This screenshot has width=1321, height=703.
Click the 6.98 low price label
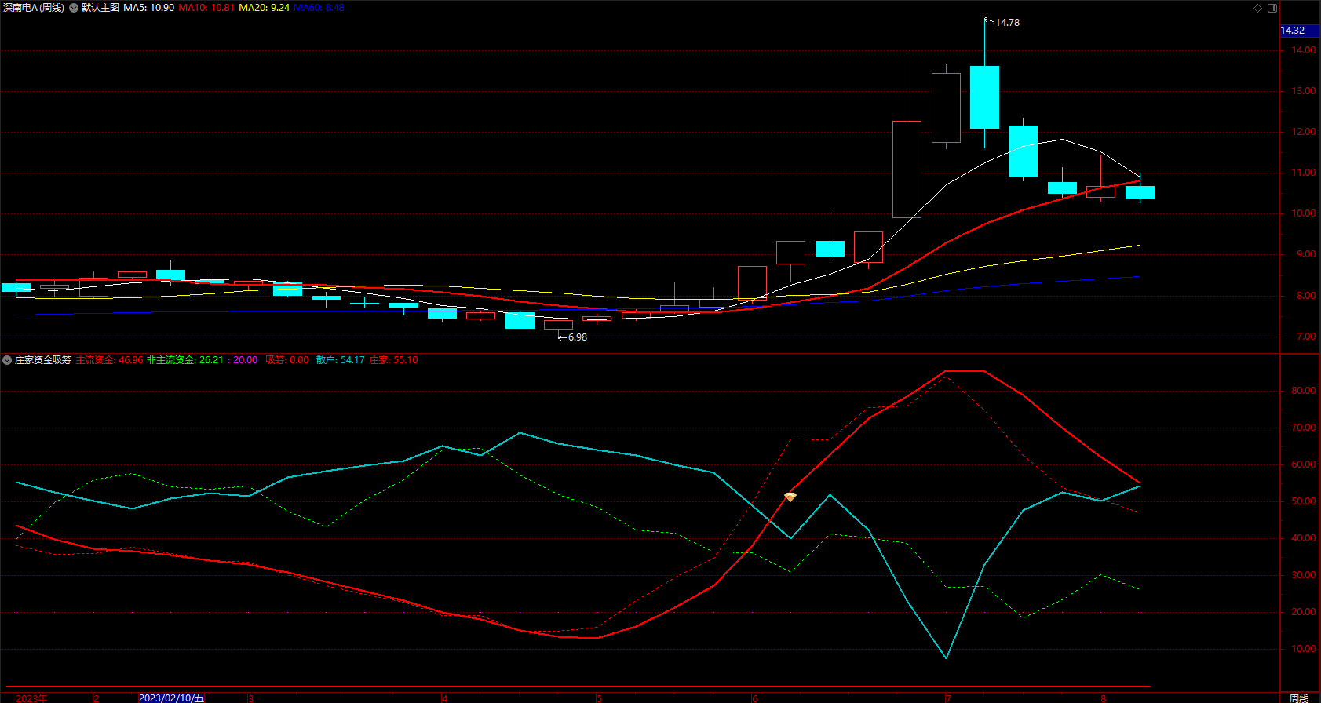578,337
